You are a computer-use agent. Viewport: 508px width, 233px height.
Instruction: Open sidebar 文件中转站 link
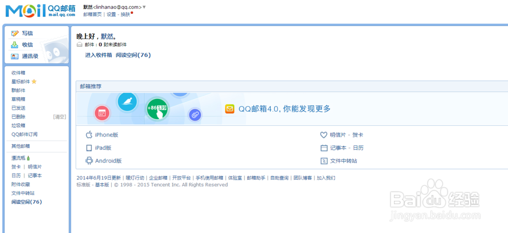23,193
